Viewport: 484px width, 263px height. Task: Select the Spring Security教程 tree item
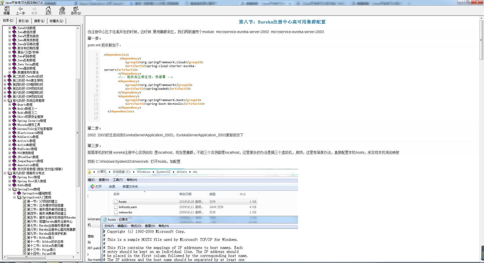point(32,121)
